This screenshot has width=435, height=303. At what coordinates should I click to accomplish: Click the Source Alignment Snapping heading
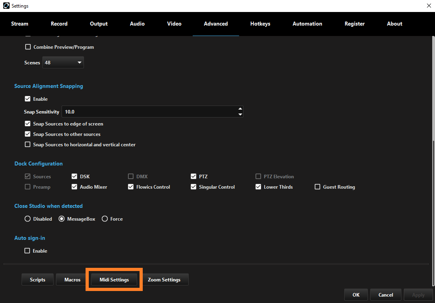click(x=48, y=86)
